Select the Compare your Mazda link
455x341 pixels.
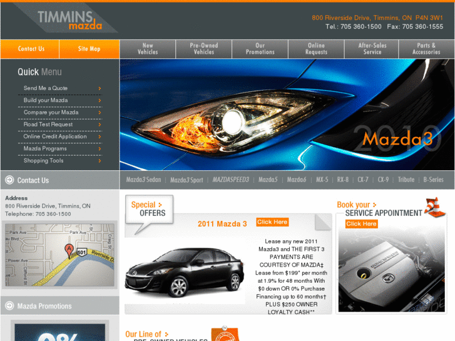[x=51, y=113]
